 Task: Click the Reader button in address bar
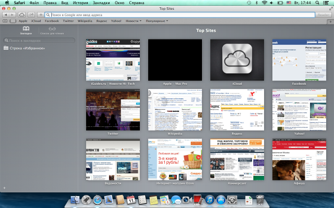(x=323, y=15)
